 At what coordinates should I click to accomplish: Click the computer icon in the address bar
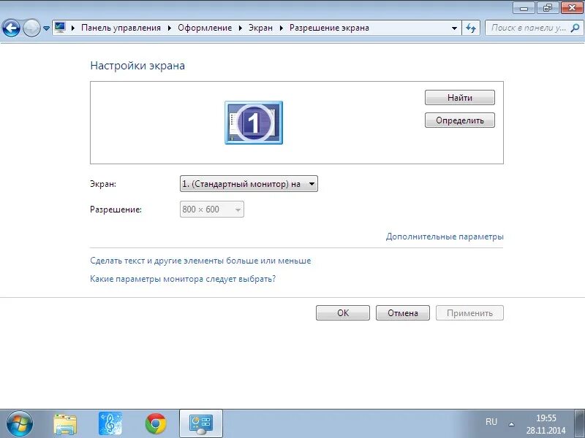(60, 27)
